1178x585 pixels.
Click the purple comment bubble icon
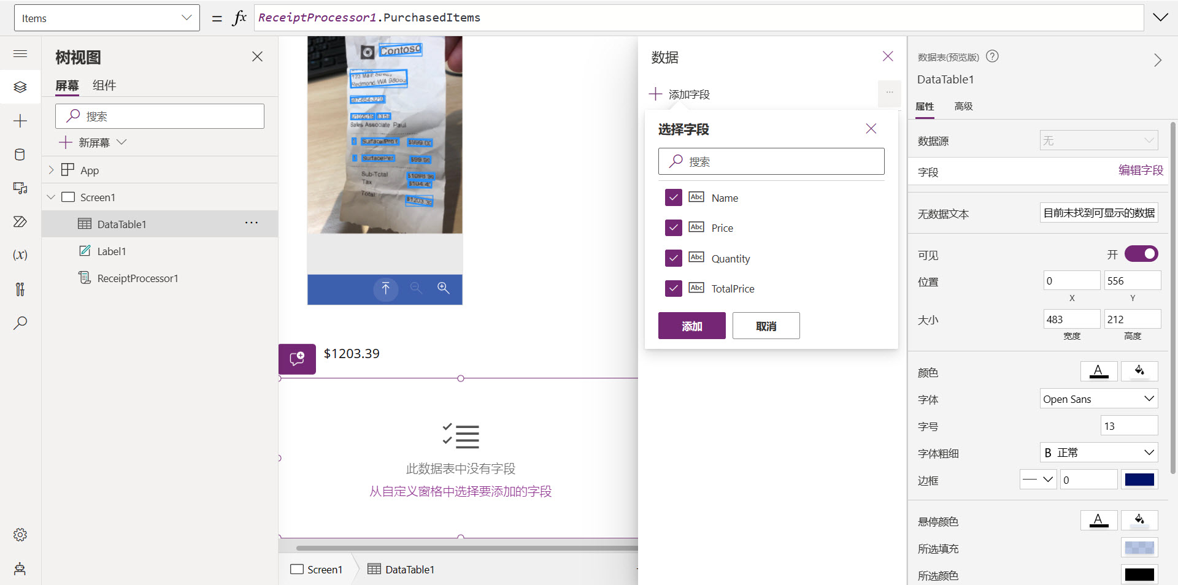click(297, 359)
